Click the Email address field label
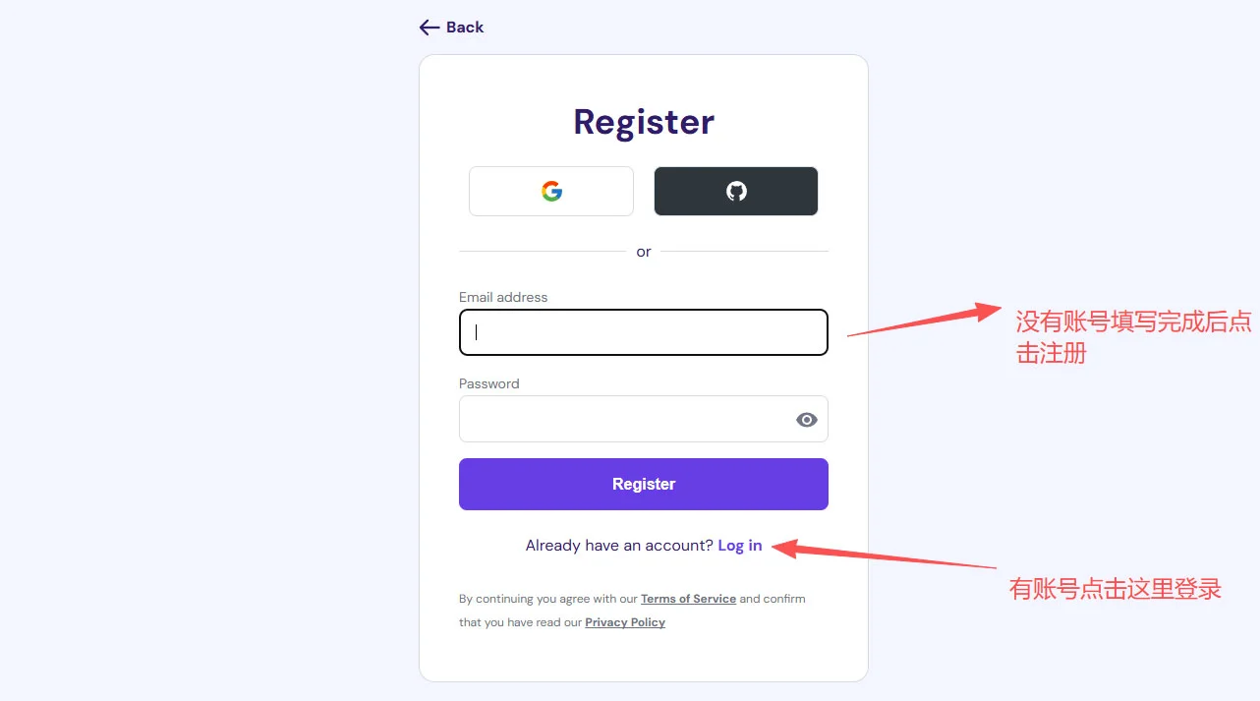Image resolution: width=1260 pixels, height=701 pixels. point(503,297)
